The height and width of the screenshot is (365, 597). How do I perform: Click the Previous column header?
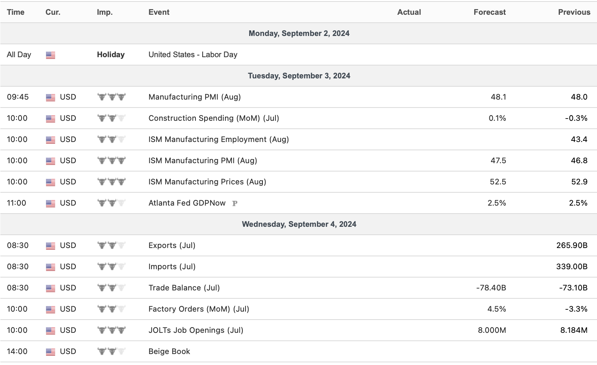(x=574, y=12)
